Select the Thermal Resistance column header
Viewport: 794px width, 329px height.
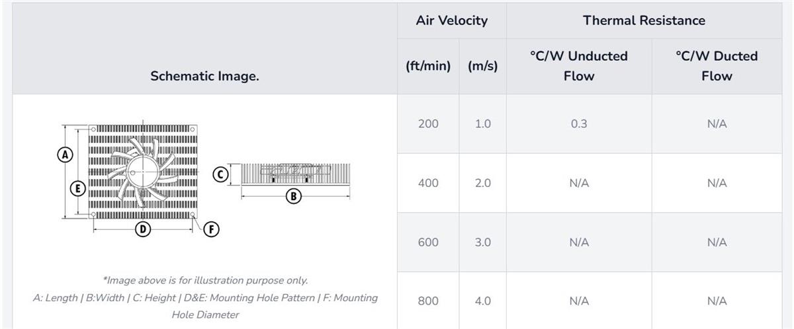tap(644, 20)
